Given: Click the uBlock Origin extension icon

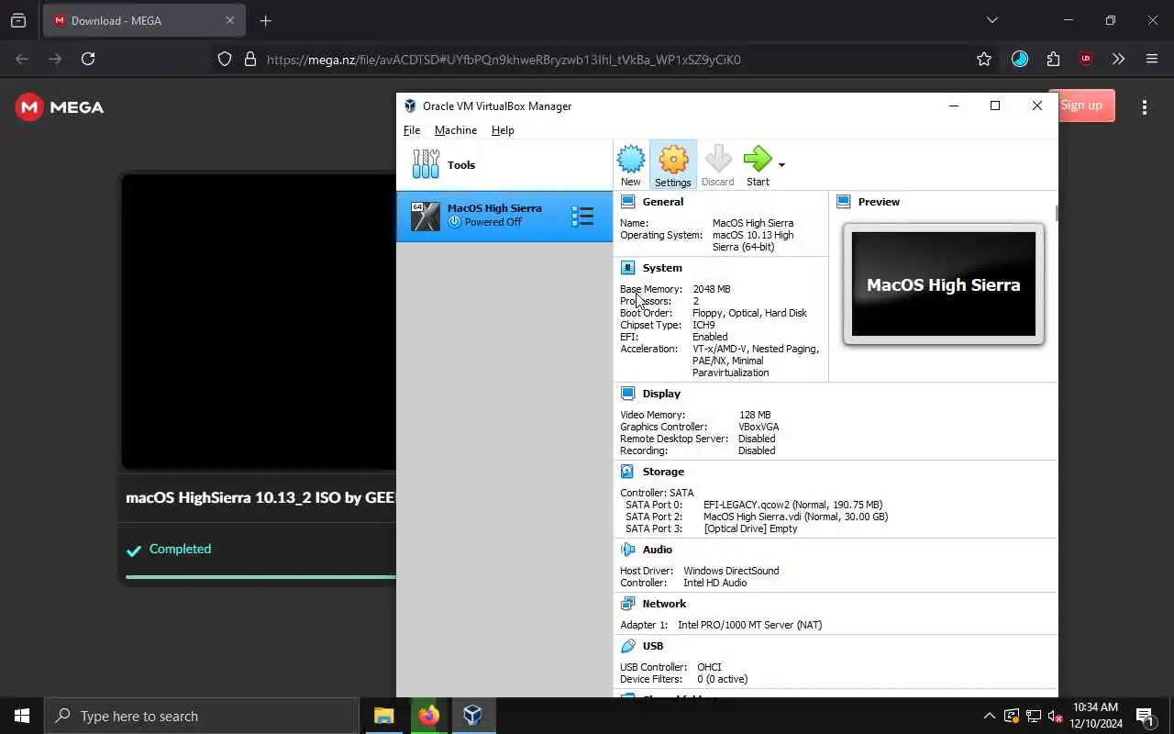Looking at the screenshot, I should pos(1086,59).
